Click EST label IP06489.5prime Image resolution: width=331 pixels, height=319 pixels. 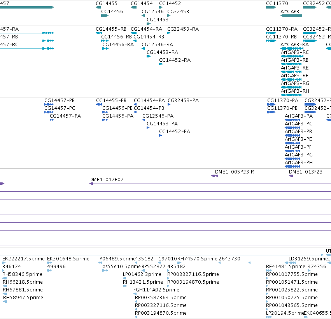(117, 259)
